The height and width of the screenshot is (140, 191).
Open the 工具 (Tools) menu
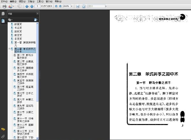coord(40,2)
